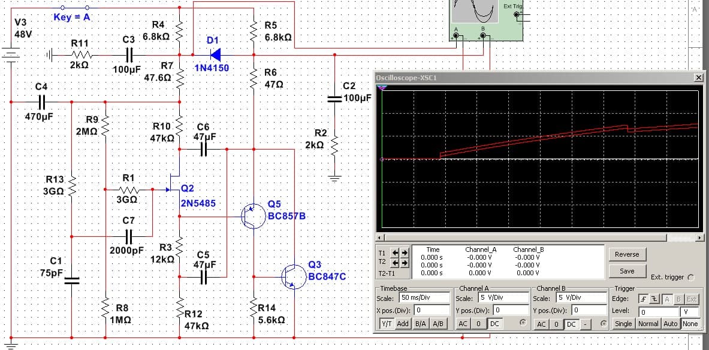
Task: Move cursor T2 left with arrow
Action: (x=396, y=263)
